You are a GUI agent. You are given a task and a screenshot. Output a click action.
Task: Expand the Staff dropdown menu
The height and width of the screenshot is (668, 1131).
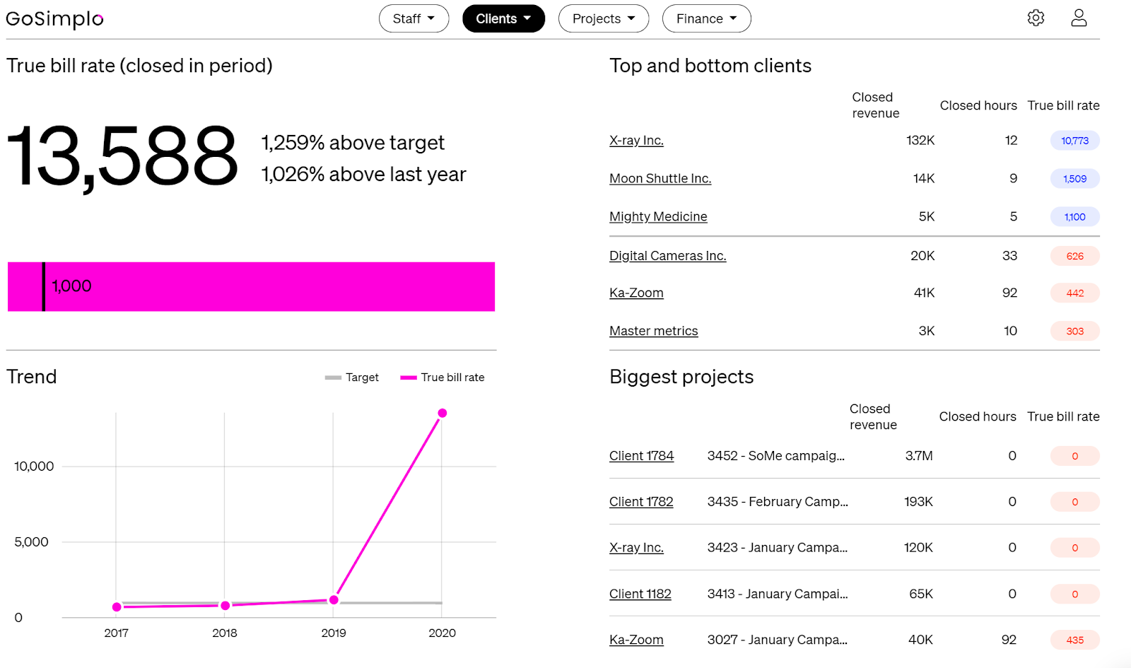pyautogui.click(x=414, y=19)
